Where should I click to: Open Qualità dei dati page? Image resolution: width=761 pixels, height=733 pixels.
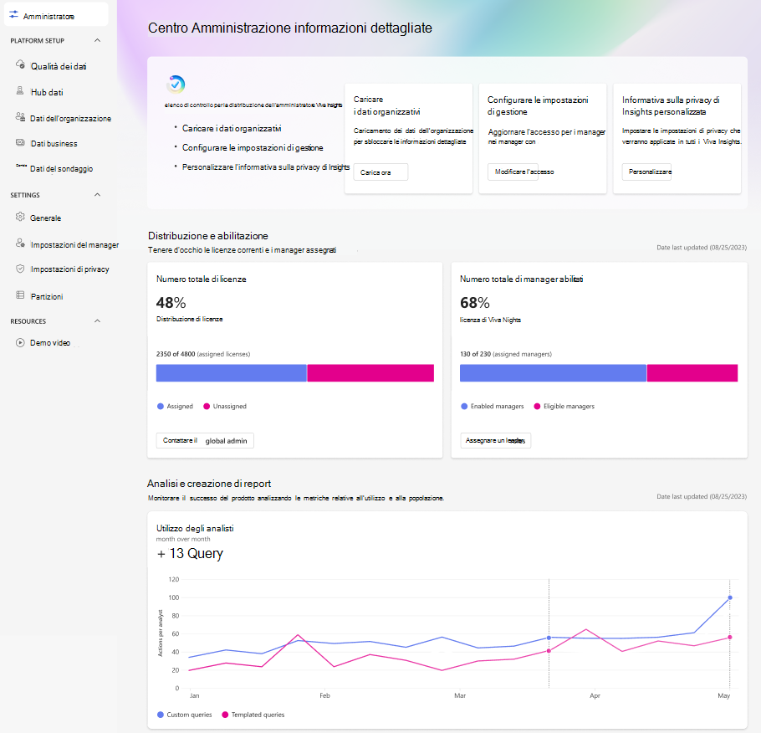point(59,66)
